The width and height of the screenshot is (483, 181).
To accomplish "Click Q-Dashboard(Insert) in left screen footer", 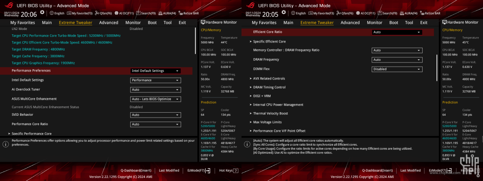I will pyautogui.click(x=136, y=171).
